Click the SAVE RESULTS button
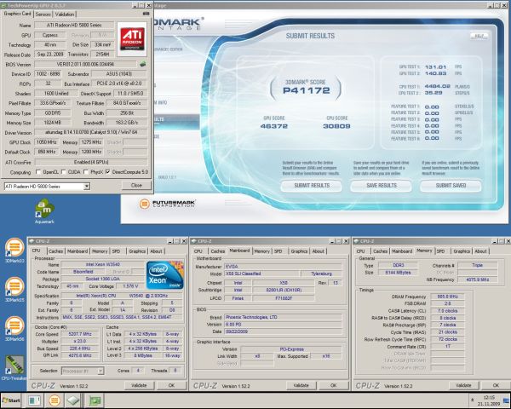Screen dimensions: 511x409 pos(382,186)
